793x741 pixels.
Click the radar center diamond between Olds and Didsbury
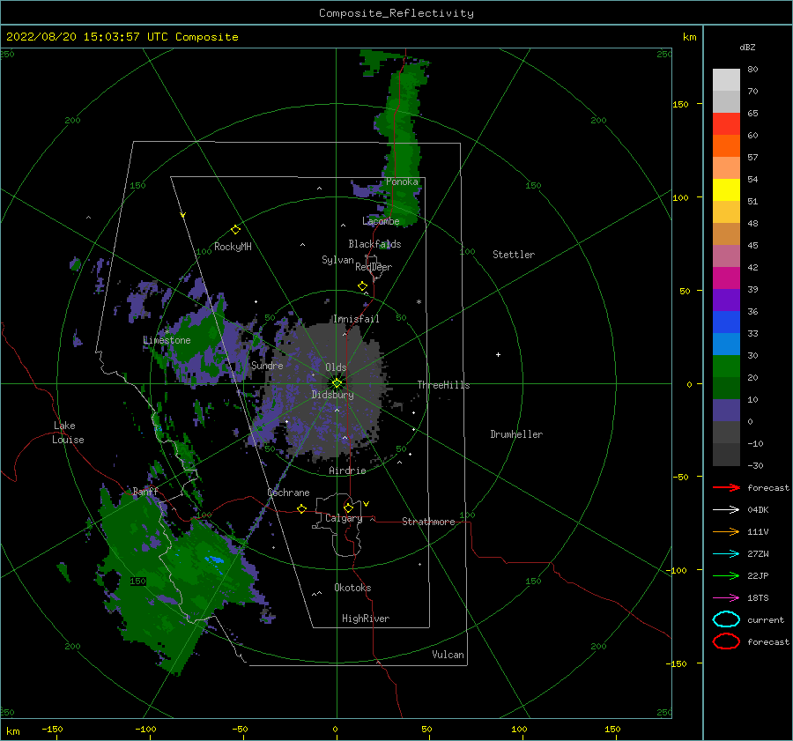point(337,383)
